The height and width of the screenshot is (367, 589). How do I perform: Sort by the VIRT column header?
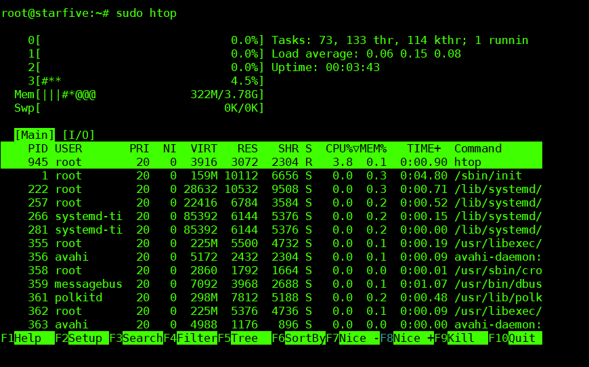pyautogui.click(x=204, y=148)
